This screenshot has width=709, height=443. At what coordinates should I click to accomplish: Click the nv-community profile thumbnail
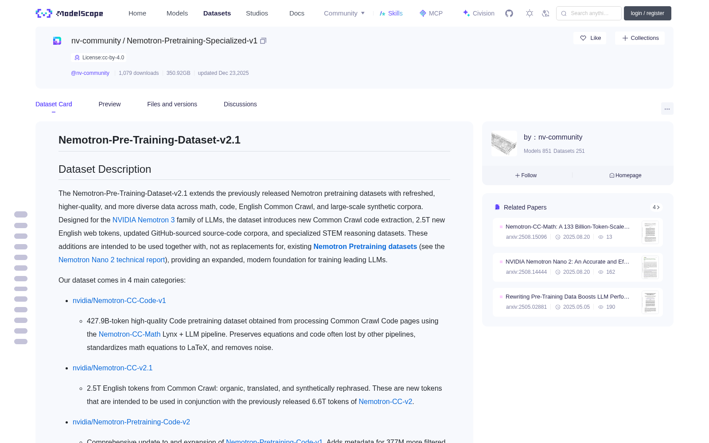click(x=504, y=144)
